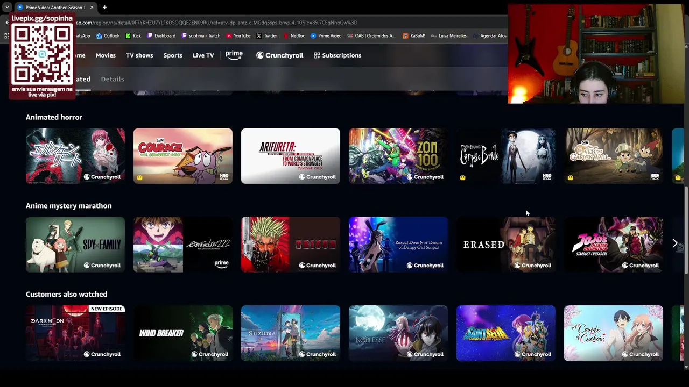Open the sophhia - Twitch bookmark

tap(201, 36)
